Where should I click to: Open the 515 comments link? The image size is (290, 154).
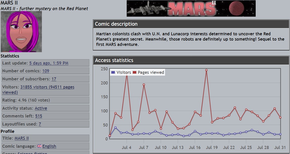pyautogui.click(x=39, y=116)
